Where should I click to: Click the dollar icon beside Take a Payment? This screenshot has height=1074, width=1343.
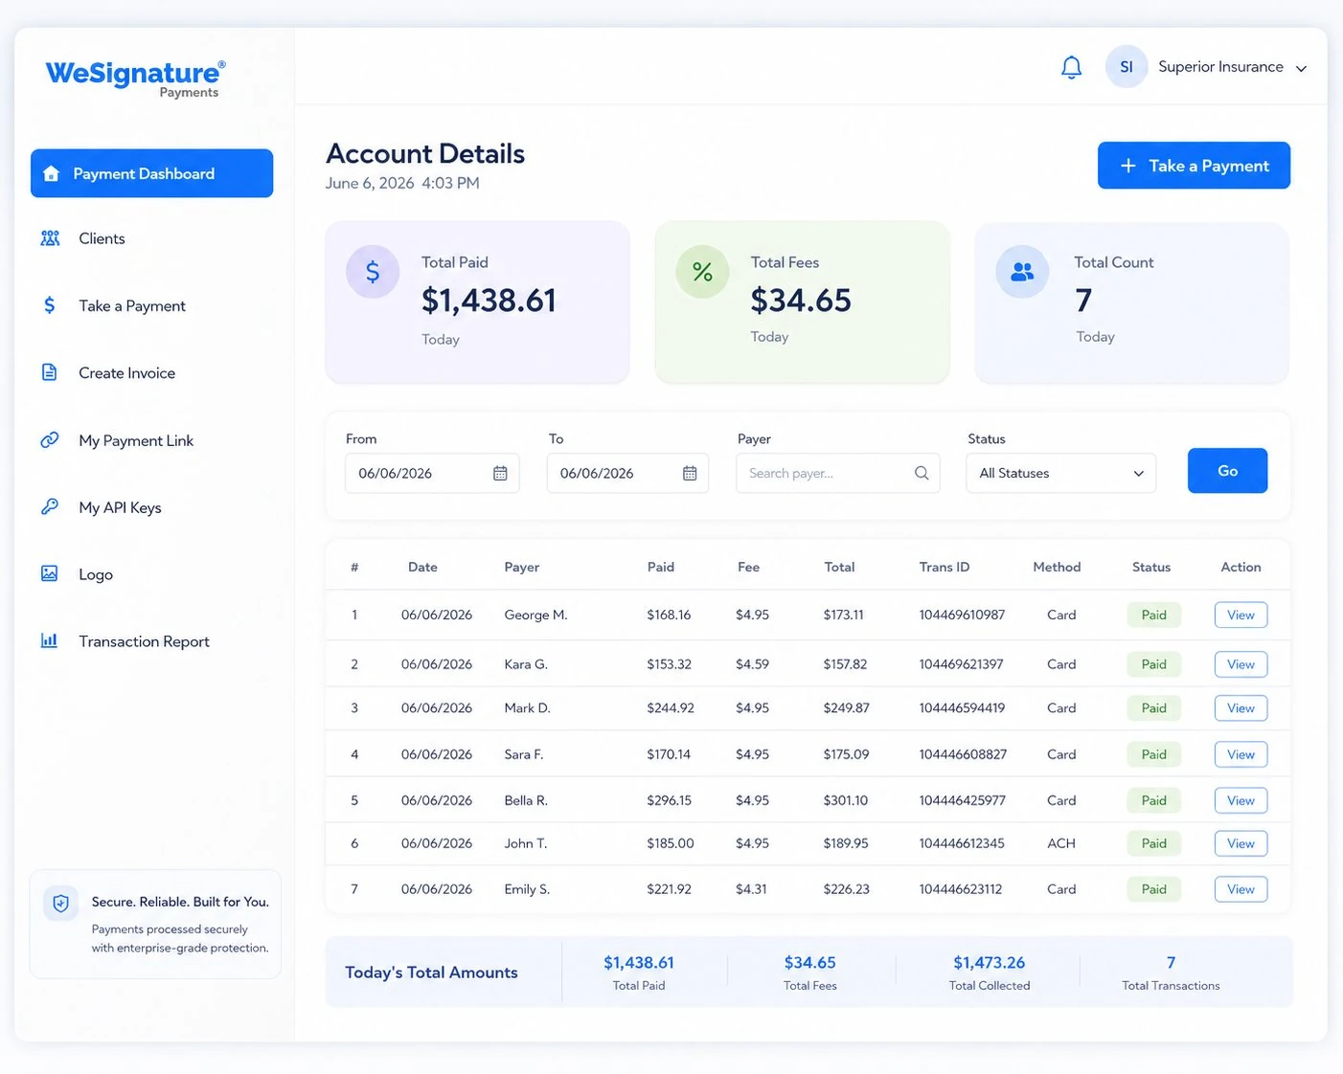[50, 305]
